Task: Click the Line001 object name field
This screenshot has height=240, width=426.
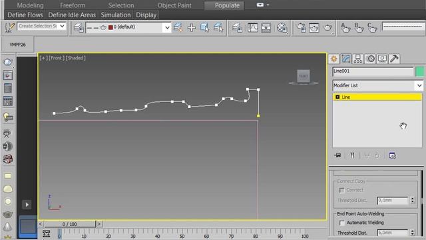Action: [x=373, y=71]
